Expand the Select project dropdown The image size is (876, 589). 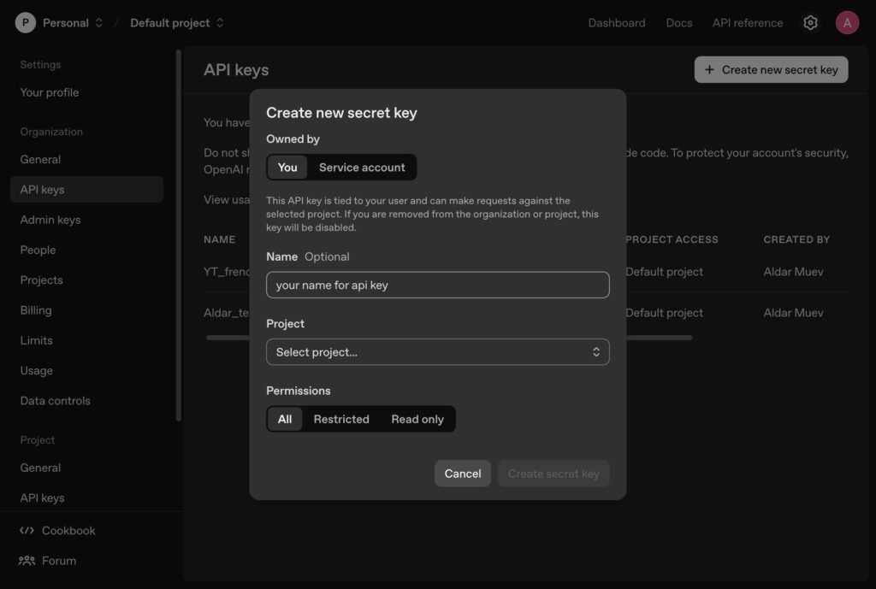point(437,352)
